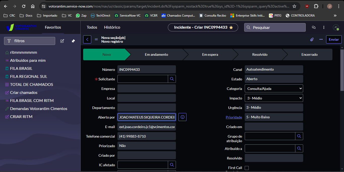Image resolution: width=344 pixels, height=172 pixels.
Task: Open the more options ellipsis next to Enviar
Action: (x=321, y=39)
